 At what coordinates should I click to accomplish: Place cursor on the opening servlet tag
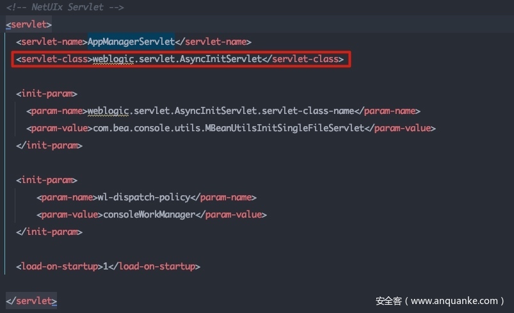click(x=29, y=24)
